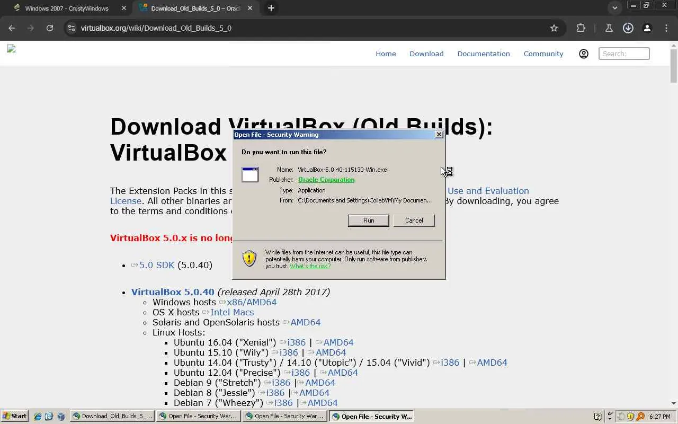Download OS X hosts Intel Macs build
This screenshot has width=678, height=424.
(232, 312)
